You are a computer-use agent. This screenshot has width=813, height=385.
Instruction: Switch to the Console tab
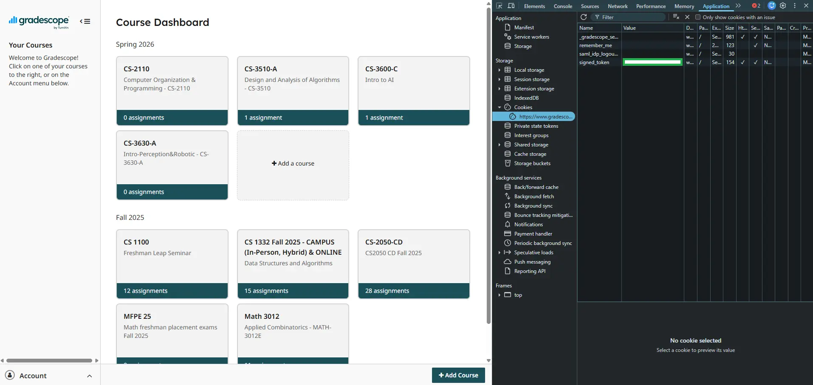tap(563, 6)
